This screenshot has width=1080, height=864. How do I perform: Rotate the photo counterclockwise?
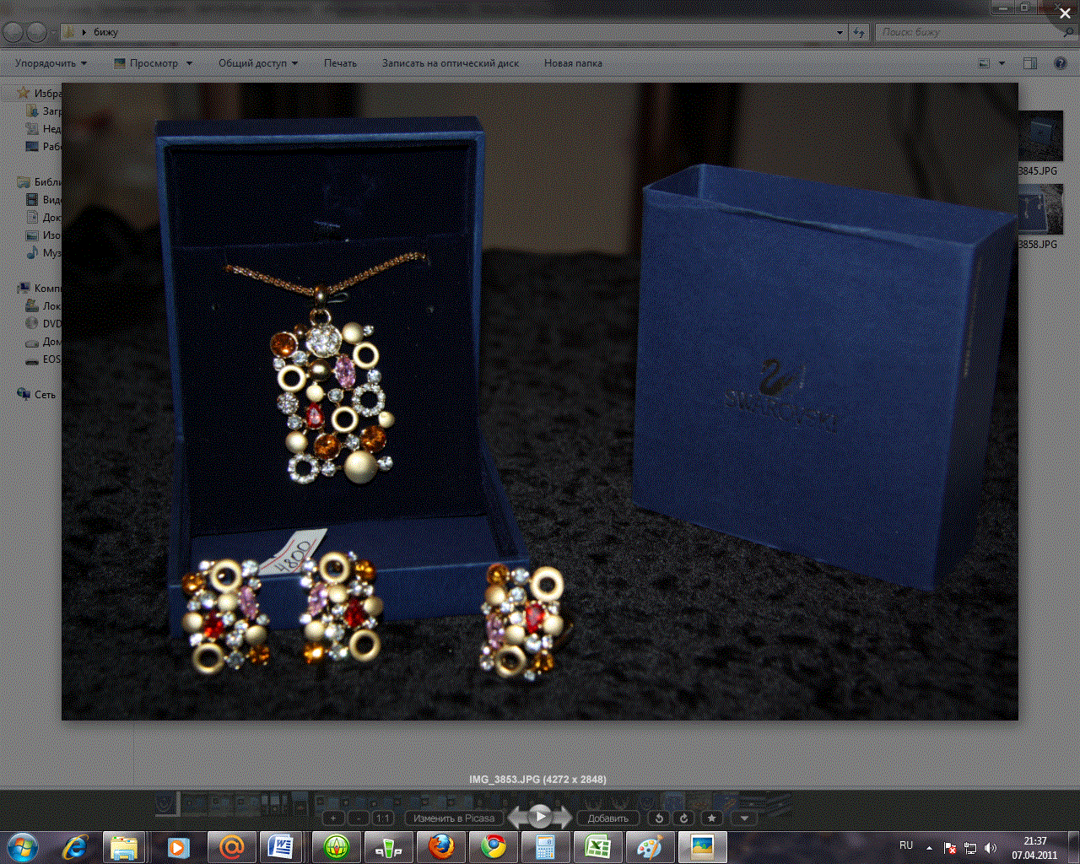[659, 818]
